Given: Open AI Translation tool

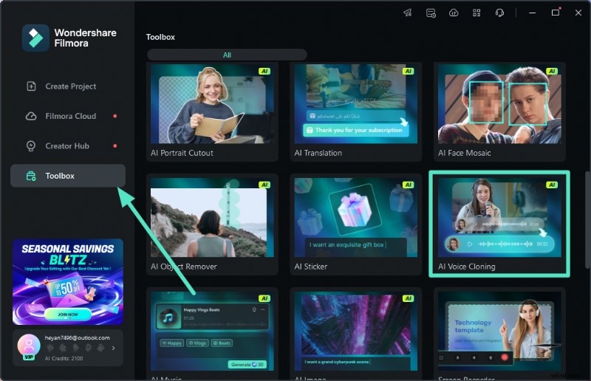Looking at the screenshot, I should pyautogui.click(x=356, y=112).
